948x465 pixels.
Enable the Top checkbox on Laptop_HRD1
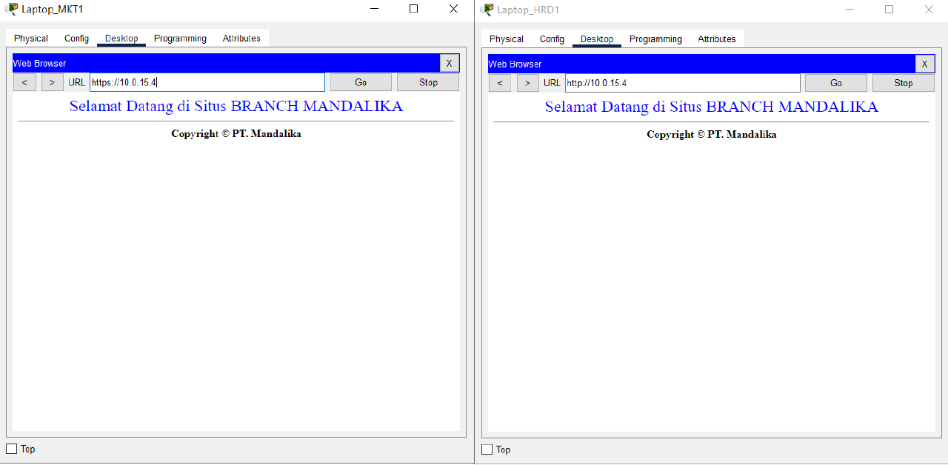point(487,449)
